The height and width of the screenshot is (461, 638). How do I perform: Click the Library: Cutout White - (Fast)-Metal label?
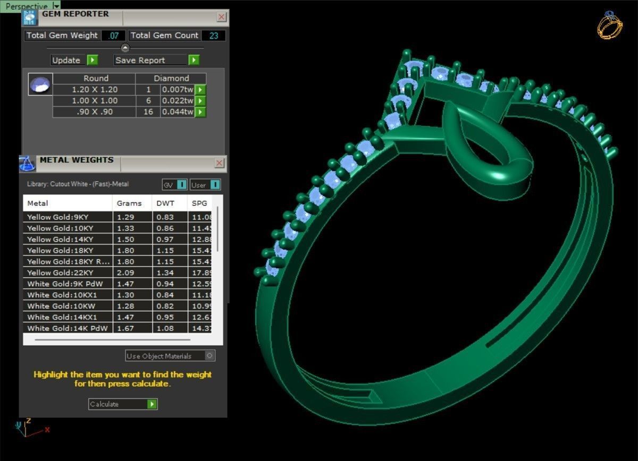click(x=78, y=184)
